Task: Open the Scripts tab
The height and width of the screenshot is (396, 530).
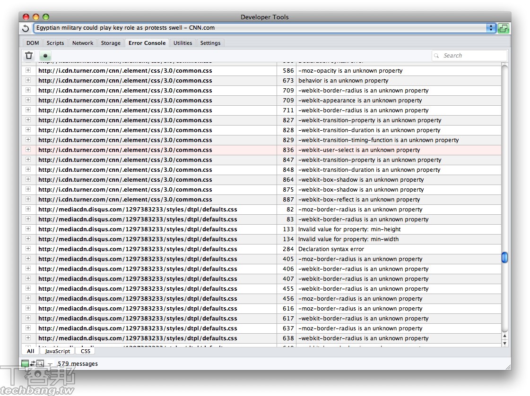Action: point(55,43)
